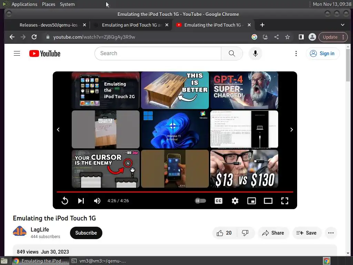Screen dimensions: 353x265
Task: Like the video (20 likes)
Action: coord(224,233)
